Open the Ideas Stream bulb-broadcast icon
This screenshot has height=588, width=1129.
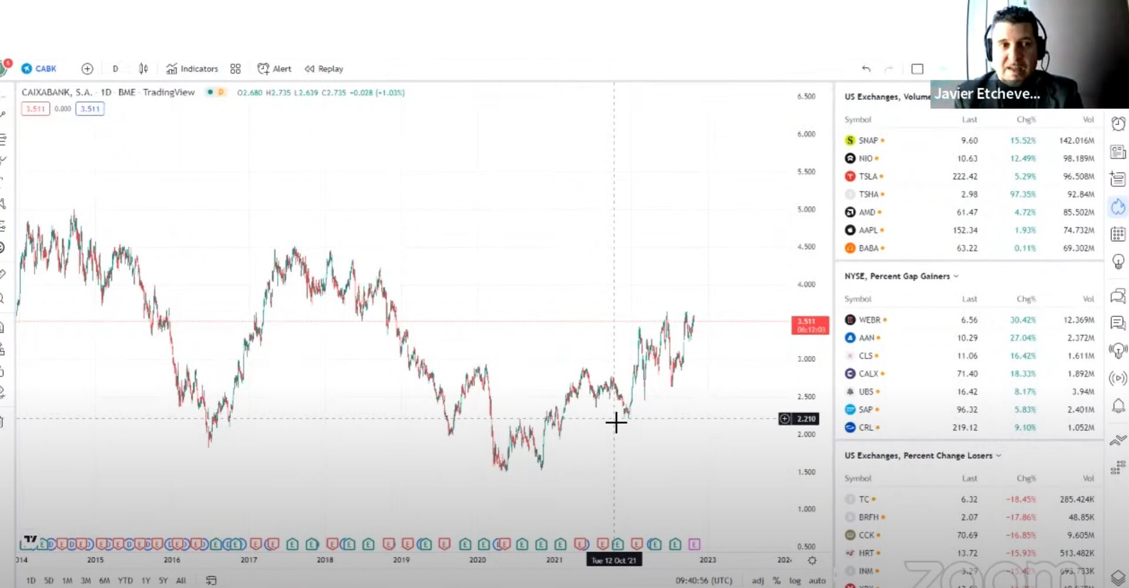click(x=1118, y=350)
